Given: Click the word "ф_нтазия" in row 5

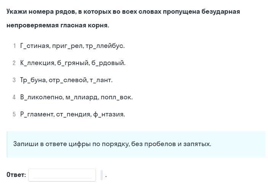Looking at the screenshot, I should [x=108, y=115].
